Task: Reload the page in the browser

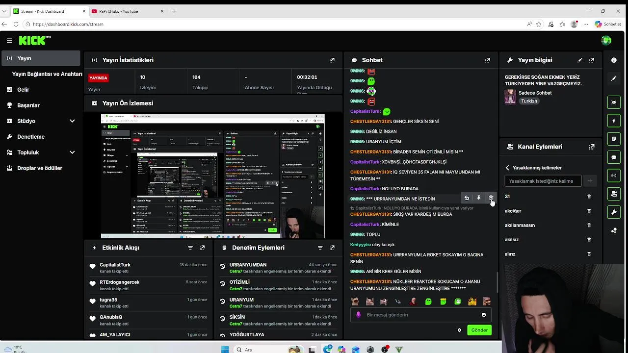Action: [16, 24]
